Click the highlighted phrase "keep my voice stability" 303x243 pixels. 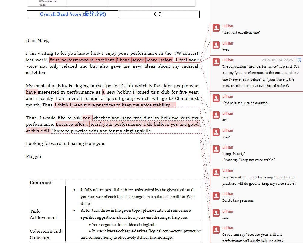pos(146,105)
